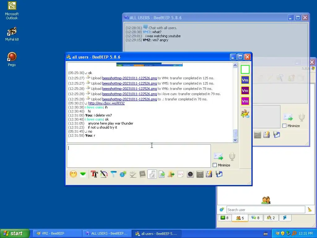
Task: Switch to the chats tab showing 8
Action: coord(255,218)
